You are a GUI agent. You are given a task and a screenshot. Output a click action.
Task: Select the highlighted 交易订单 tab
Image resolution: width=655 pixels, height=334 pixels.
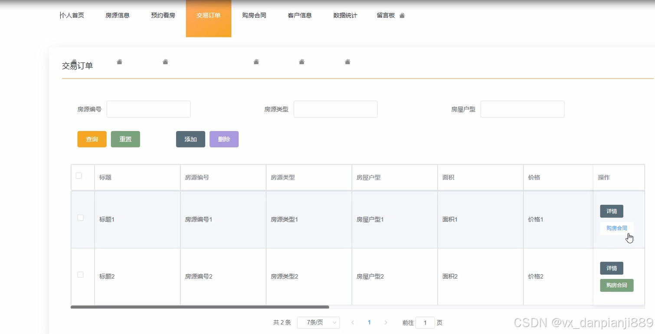click(209, 18)
